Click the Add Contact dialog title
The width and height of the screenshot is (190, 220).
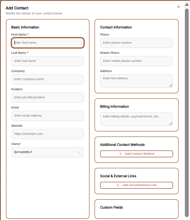coord(17,8)
